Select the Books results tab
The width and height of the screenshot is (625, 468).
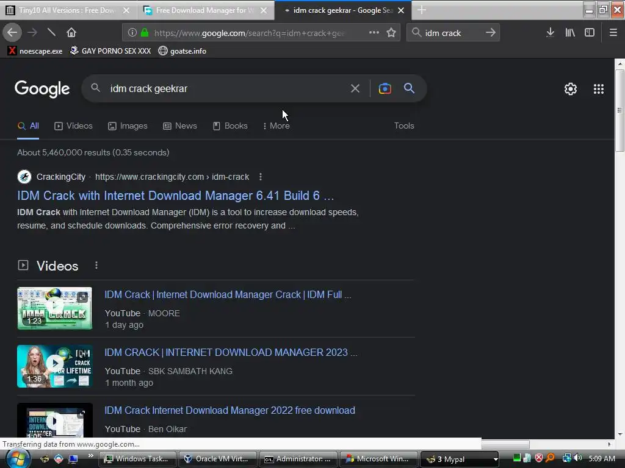click(230, 126)
